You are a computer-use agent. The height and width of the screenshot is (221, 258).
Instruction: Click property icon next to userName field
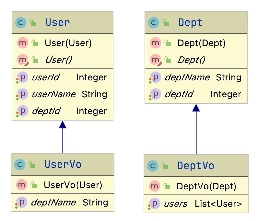[23, 94]
